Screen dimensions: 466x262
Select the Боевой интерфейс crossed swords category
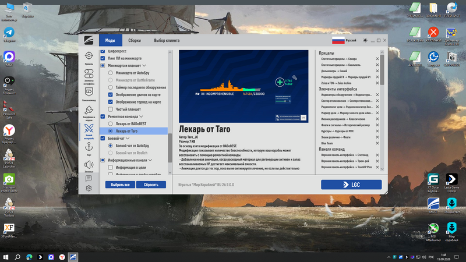[x=89, y=128]
